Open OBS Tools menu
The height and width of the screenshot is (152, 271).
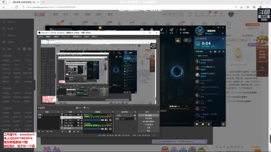87,36
